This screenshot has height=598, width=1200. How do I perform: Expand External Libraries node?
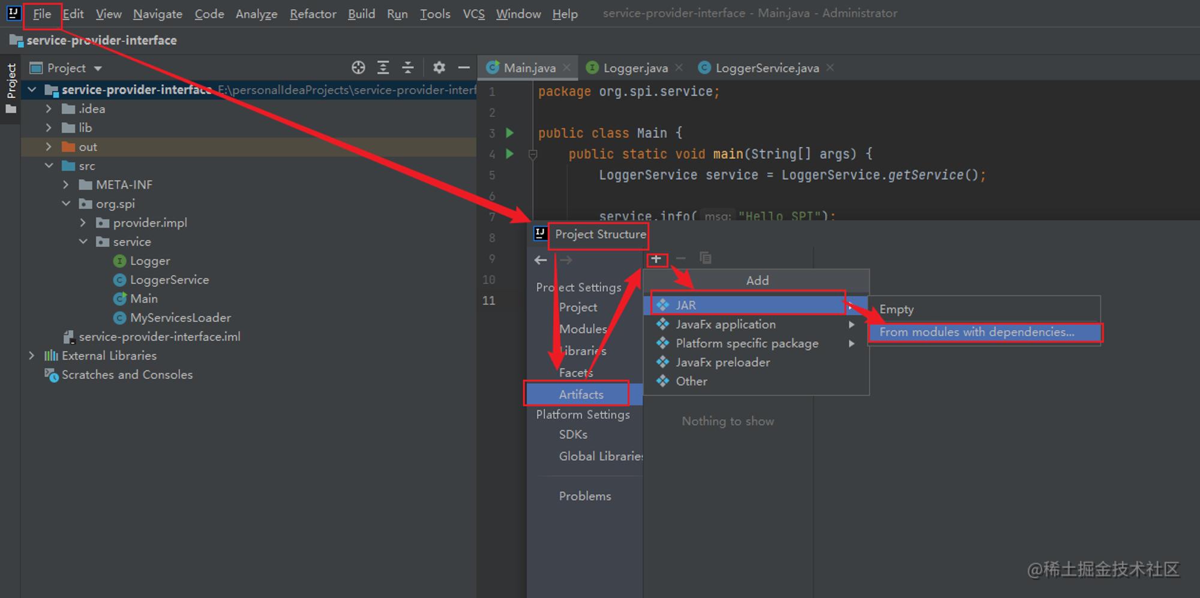pyautogui.click(x=32, y=356)
